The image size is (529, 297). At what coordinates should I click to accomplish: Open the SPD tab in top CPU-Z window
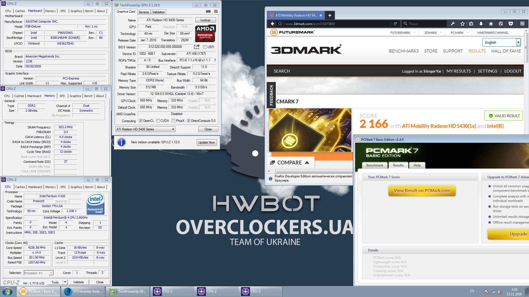coord(63,11)
